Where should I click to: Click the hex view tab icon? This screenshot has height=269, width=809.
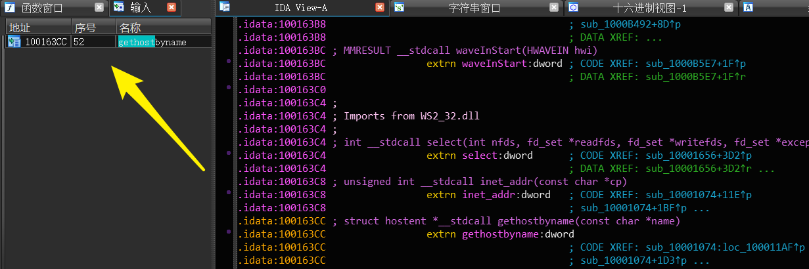pyautogui.click(x=573, y=8)
